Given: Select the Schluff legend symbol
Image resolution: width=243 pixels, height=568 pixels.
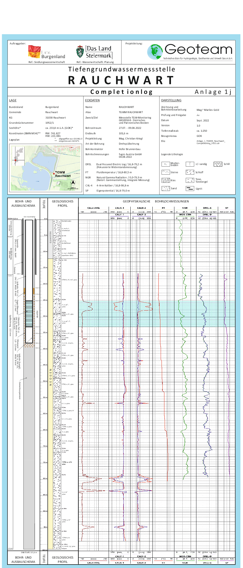Looking at the screenshot, I should [190, 172].
